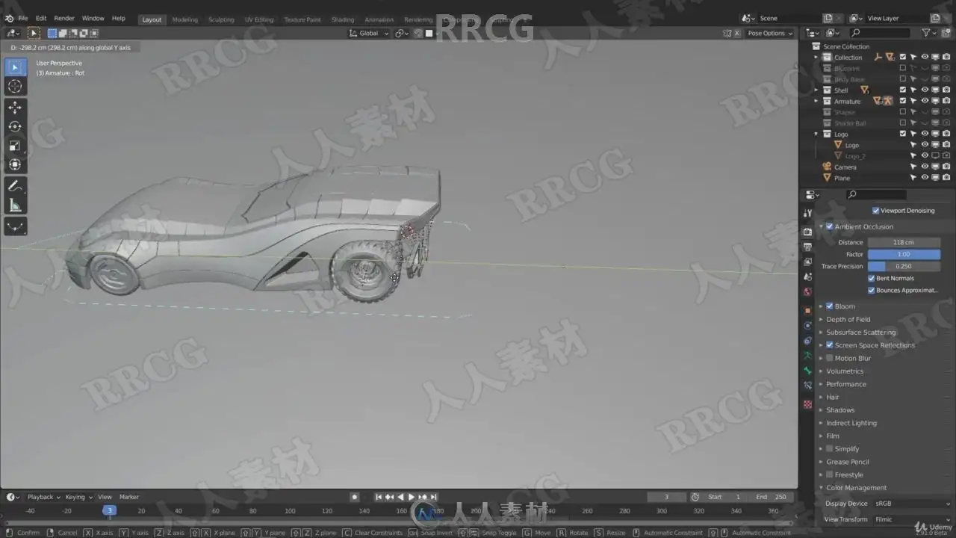Play the animation forward

pyautogui.click(x=411, y=497)
